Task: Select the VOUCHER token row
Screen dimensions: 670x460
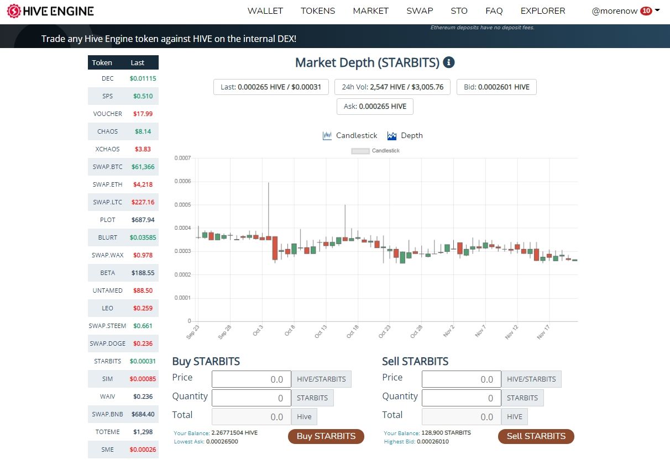Action: point(123,114)
